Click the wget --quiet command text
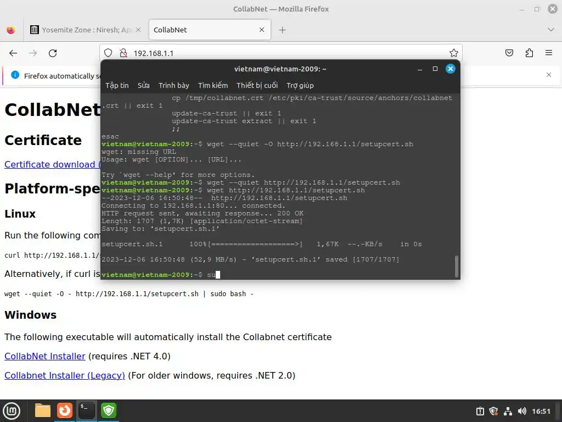The height and width of the screenshot is (422, 562). click(x=128, y=294)
